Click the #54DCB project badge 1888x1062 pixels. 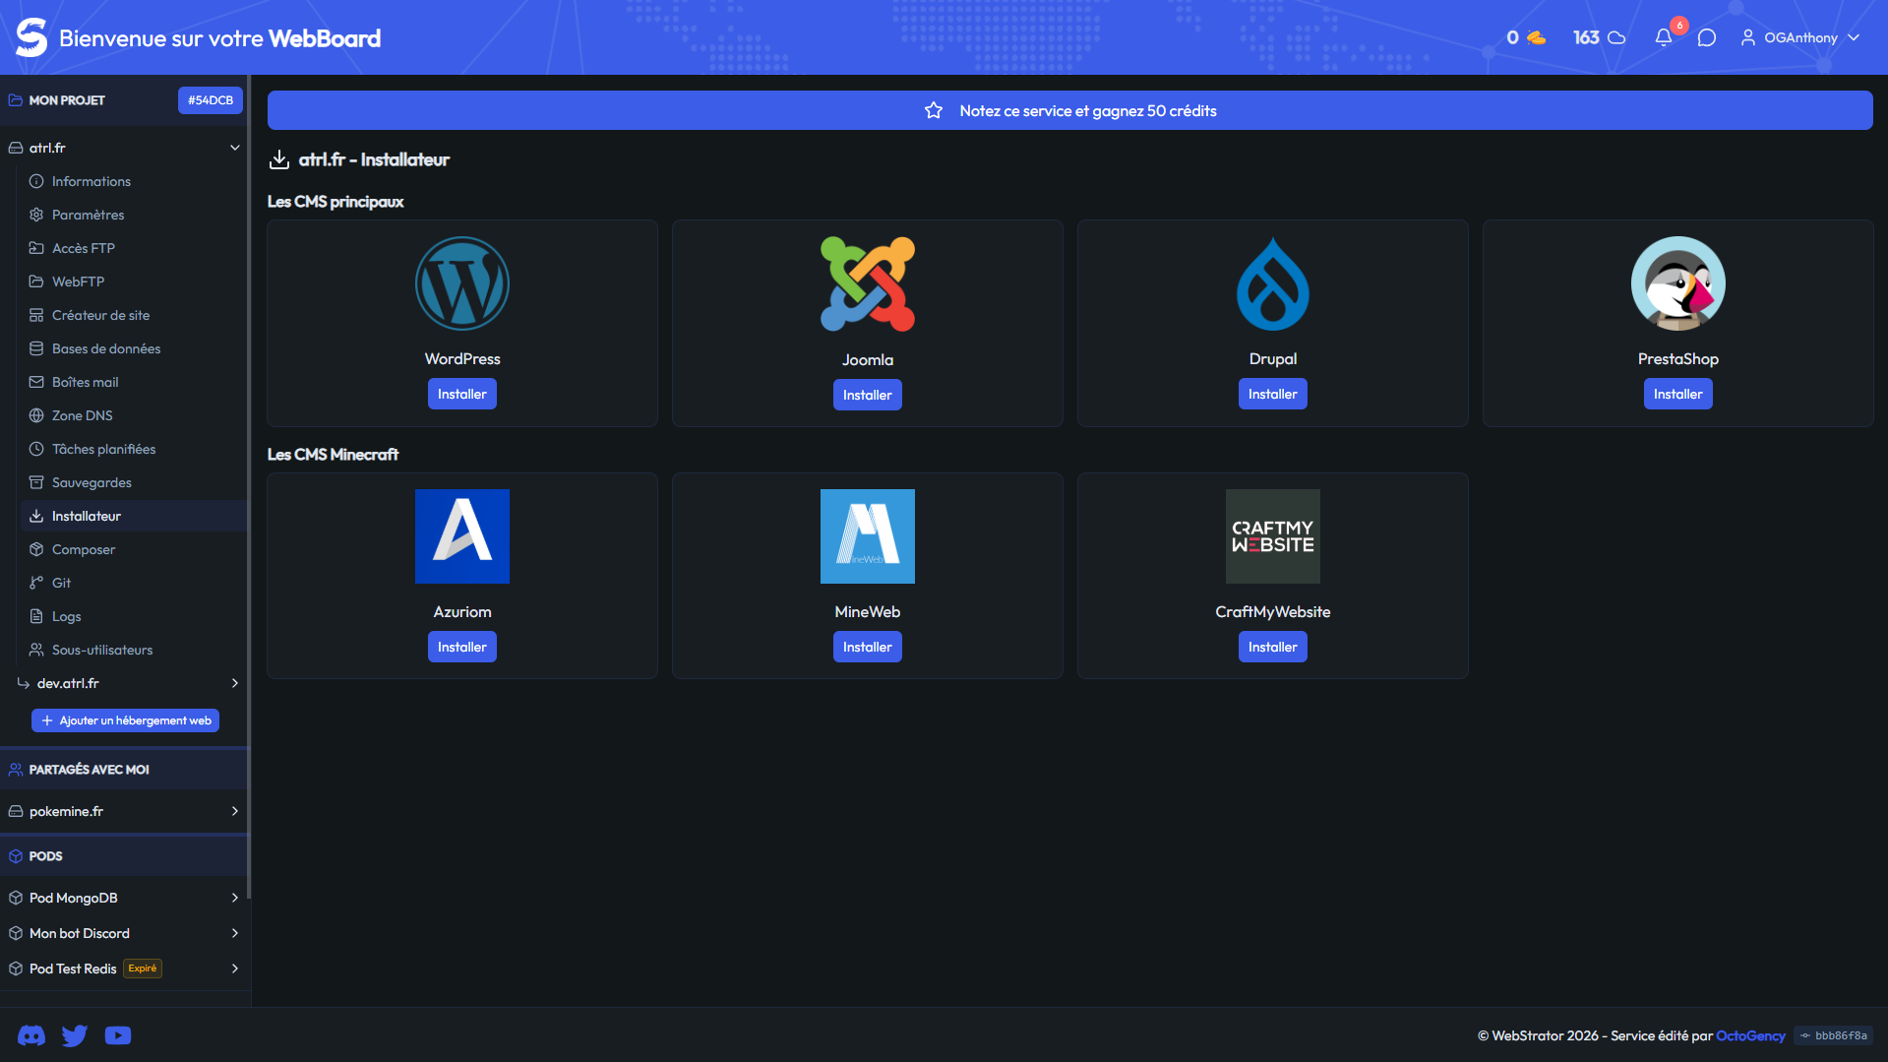[x=211, y=100]
